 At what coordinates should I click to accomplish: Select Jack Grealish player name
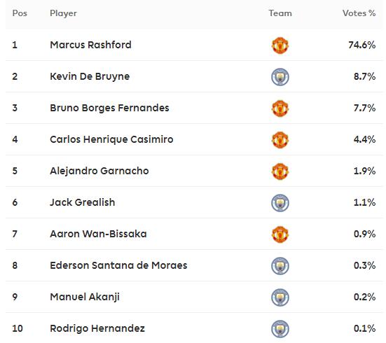pyautogui.click(x=83, y=202)
